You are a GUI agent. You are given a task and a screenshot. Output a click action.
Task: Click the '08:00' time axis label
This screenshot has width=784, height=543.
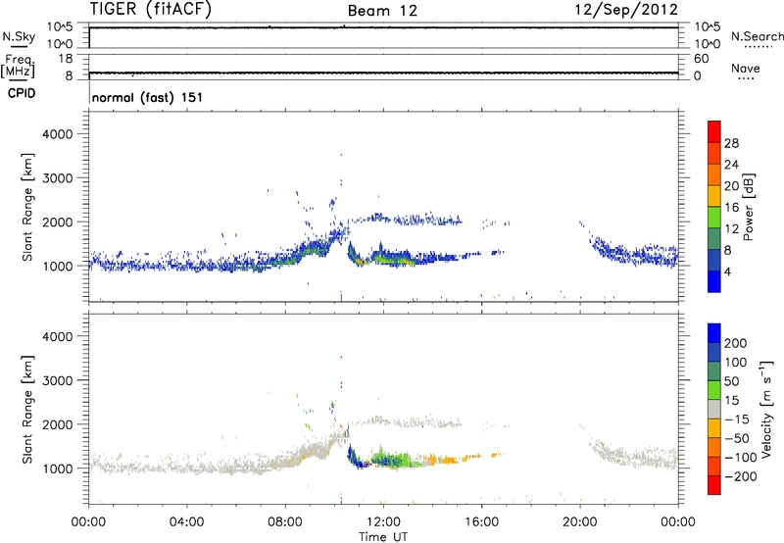[285, 522]
